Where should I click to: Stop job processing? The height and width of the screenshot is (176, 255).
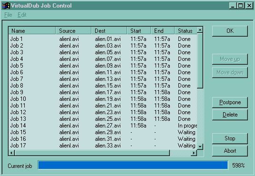click(230, 138)
